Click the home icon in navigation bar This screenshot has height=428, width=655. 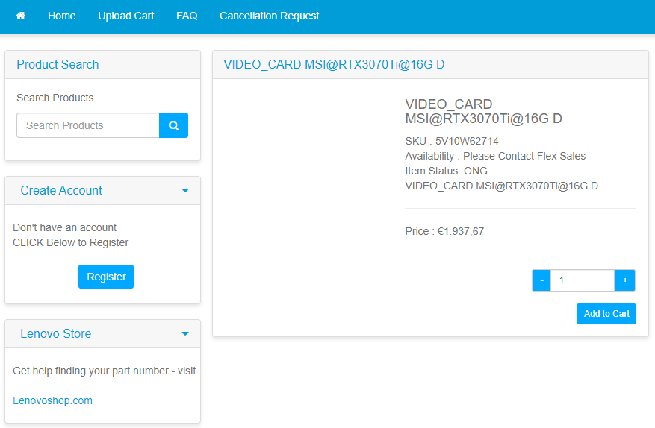pyautogui.click(x=20, y=16)
